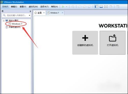Open the 选项卡(T) menu
This screenshot has width=128, height=94.
(x=44, y=7)
